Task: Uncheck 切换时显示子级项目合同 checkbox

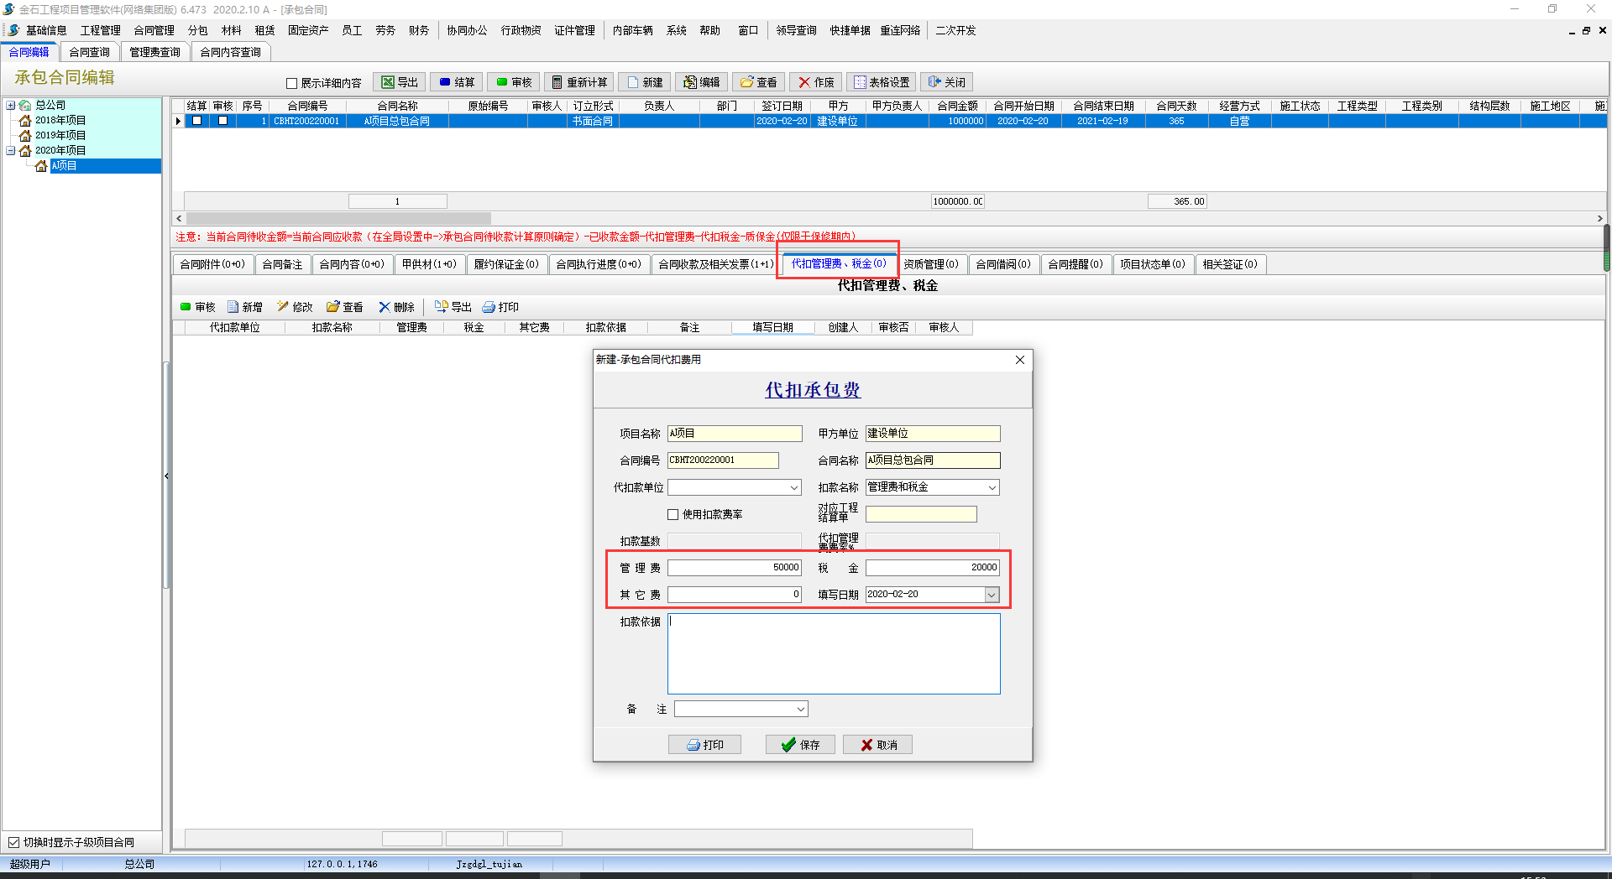Action: pos(14,842)
